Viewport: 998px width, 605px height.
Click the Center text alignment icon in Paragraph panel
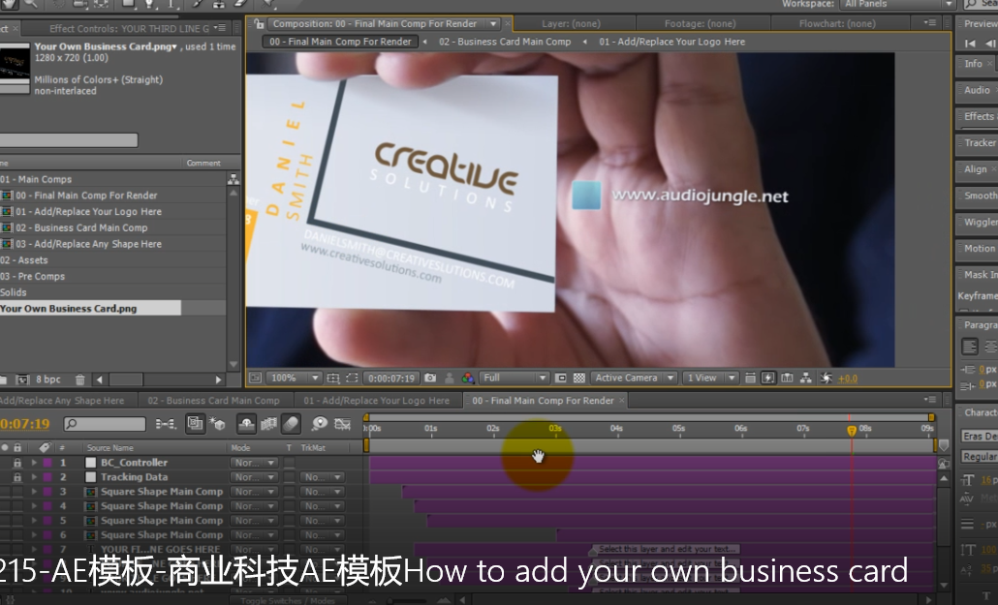(990, 347)
